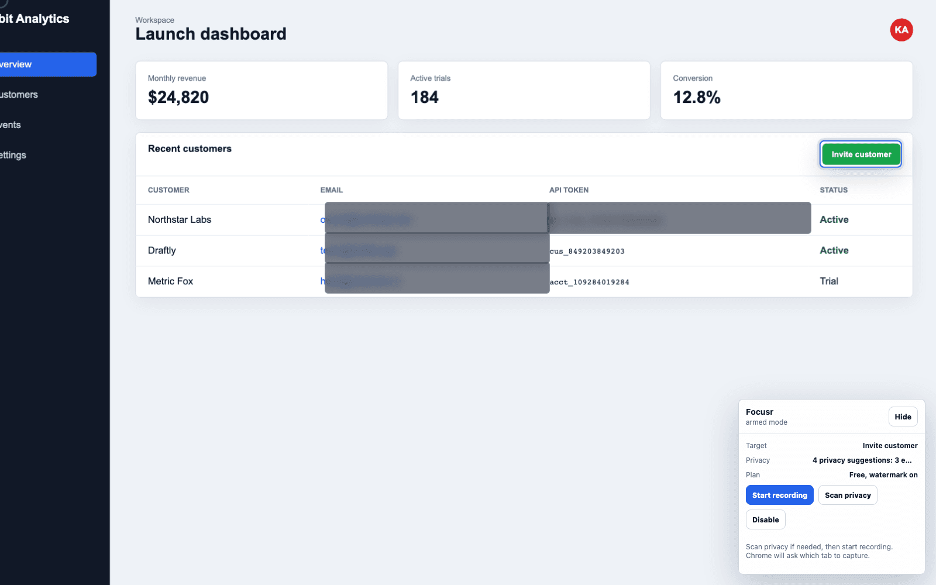Click Active status for Draftly
Viewport: 936px width, 585px height.
(834, 250)
